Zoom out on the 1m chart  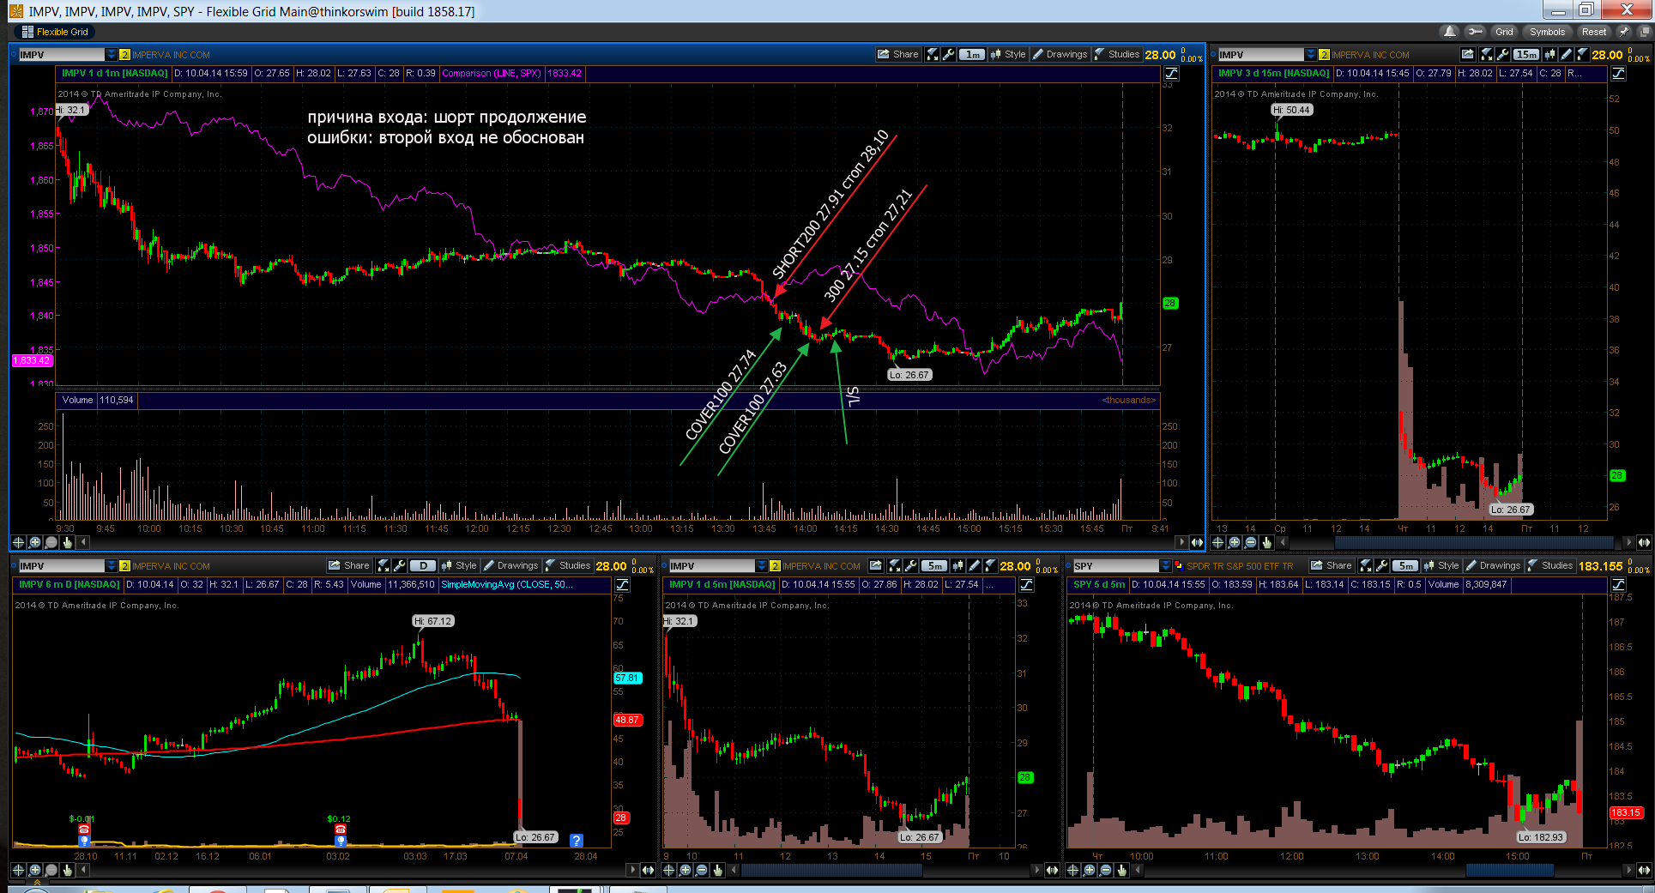coord(51,542)
